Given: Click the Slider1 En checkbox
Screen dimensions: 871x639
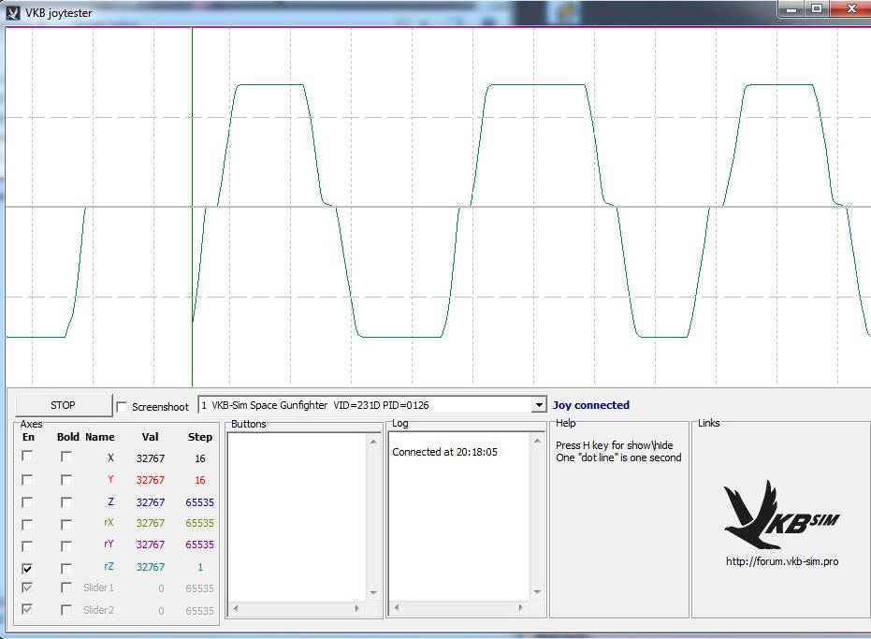Looking at the screenshot, I should click(x=26, y=588).
